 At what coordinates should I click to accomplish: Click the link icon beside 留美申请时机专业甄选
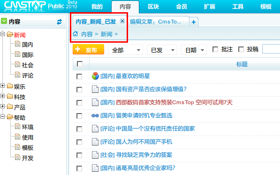click(x=95, y=116)
